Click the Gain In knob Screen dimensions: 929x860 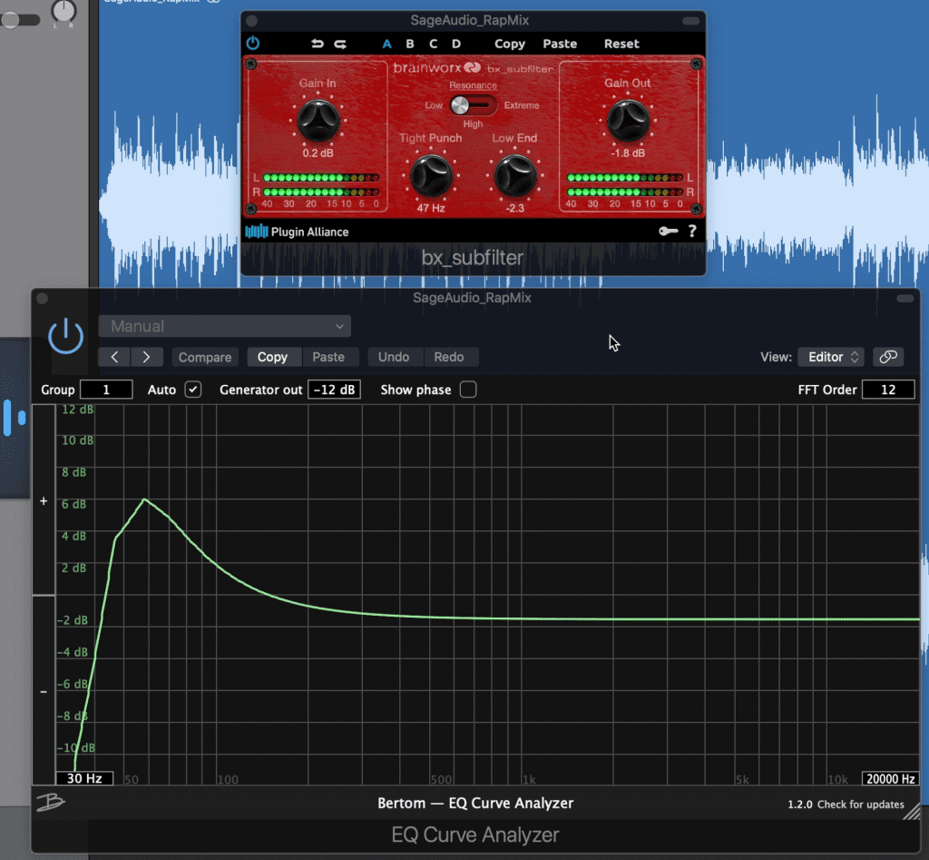point(318,121)
